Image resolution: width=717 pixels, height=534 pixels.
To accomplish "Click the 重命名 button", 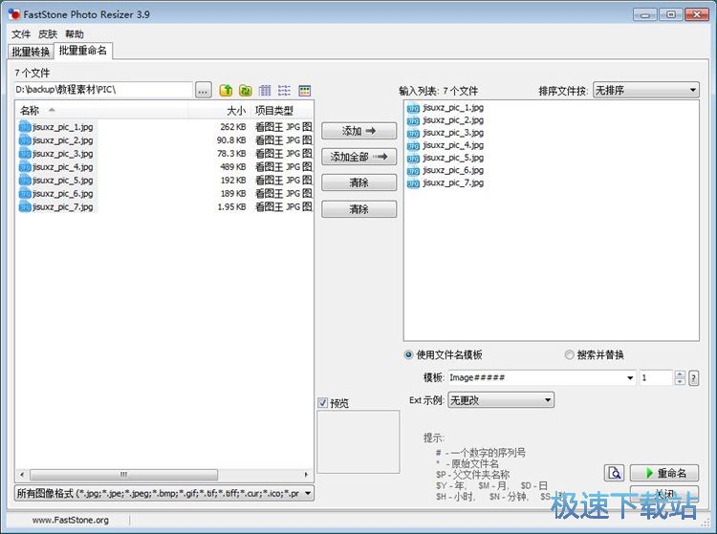I will tap(664, 473).
